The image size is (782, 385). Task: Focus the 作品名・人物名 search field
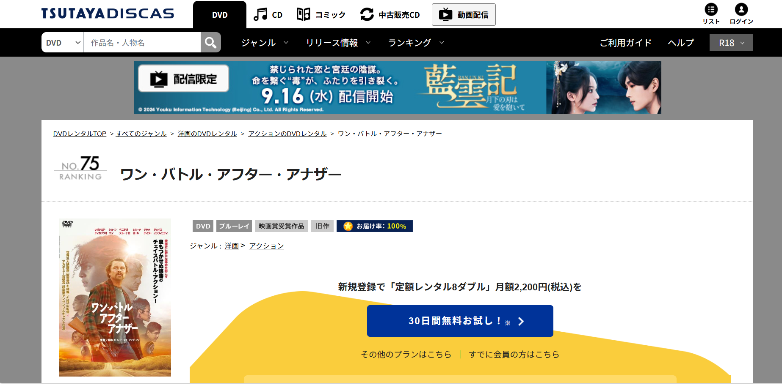point(142,42)
